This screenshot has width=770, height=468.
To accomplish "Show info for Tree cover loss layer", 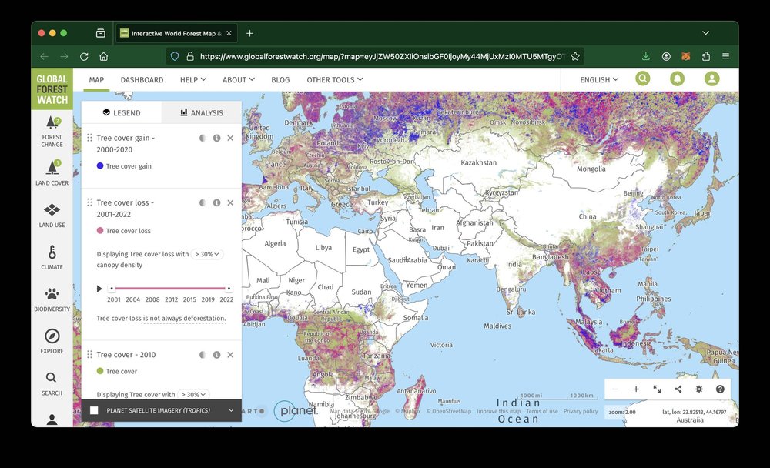I will click(x=216, y=202).
